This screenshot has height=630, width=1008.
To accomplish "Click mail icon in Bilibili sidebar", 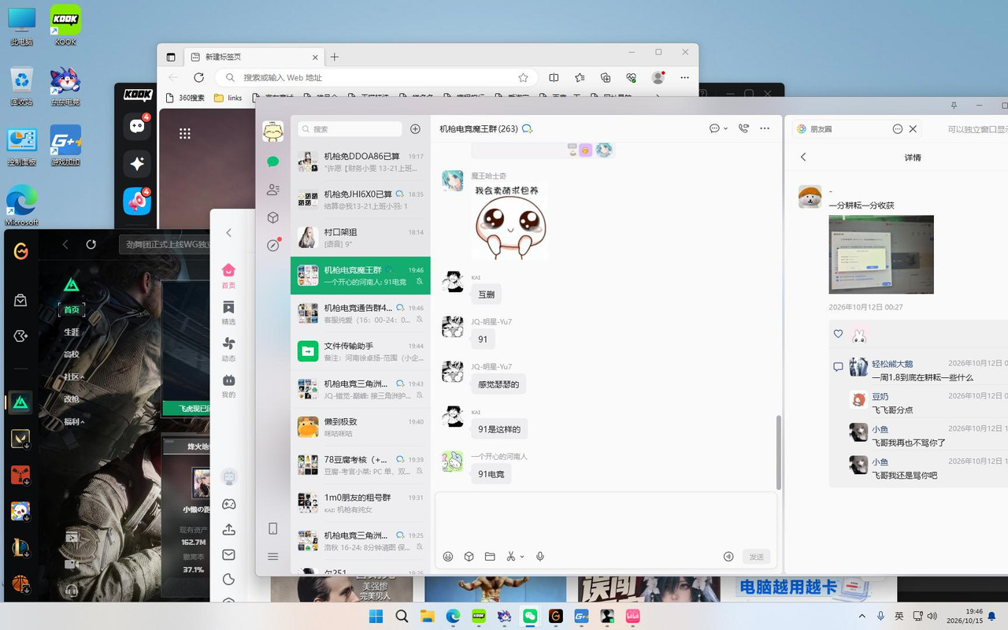I will 228,554.
